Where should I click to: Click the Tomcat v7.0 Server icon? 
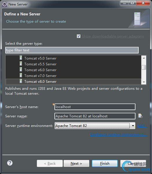(21, 75)
